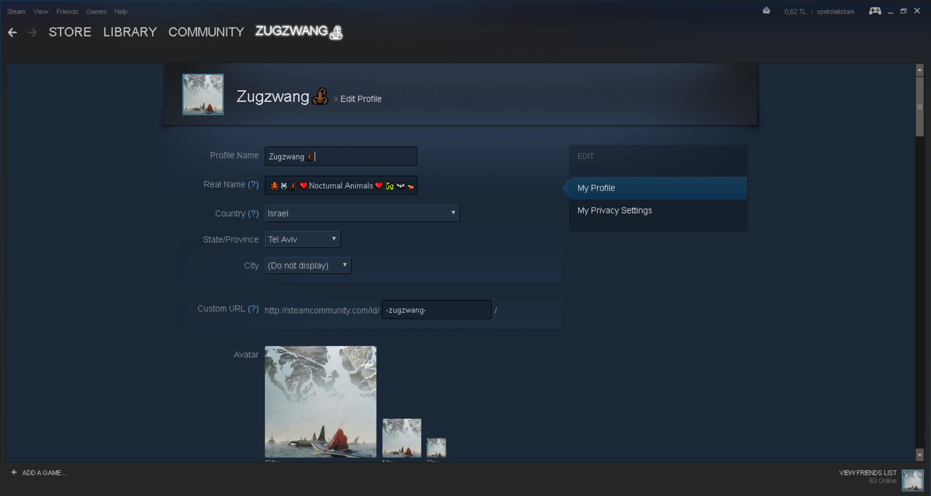Screen dimensions: 931x496
Task: Select the medium avatar preview
Action: 402,438
